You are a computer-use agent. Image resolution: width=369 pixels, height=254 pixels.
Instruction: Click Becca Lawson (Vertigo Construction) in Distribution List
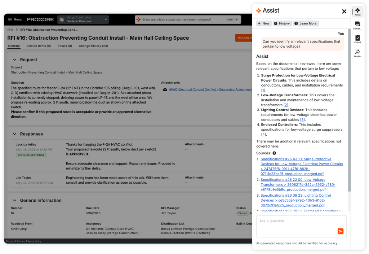(188, 229)
